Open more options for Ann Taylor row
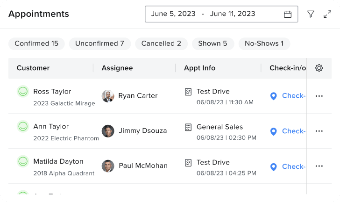340x202 pixels. tap(319, 131)
